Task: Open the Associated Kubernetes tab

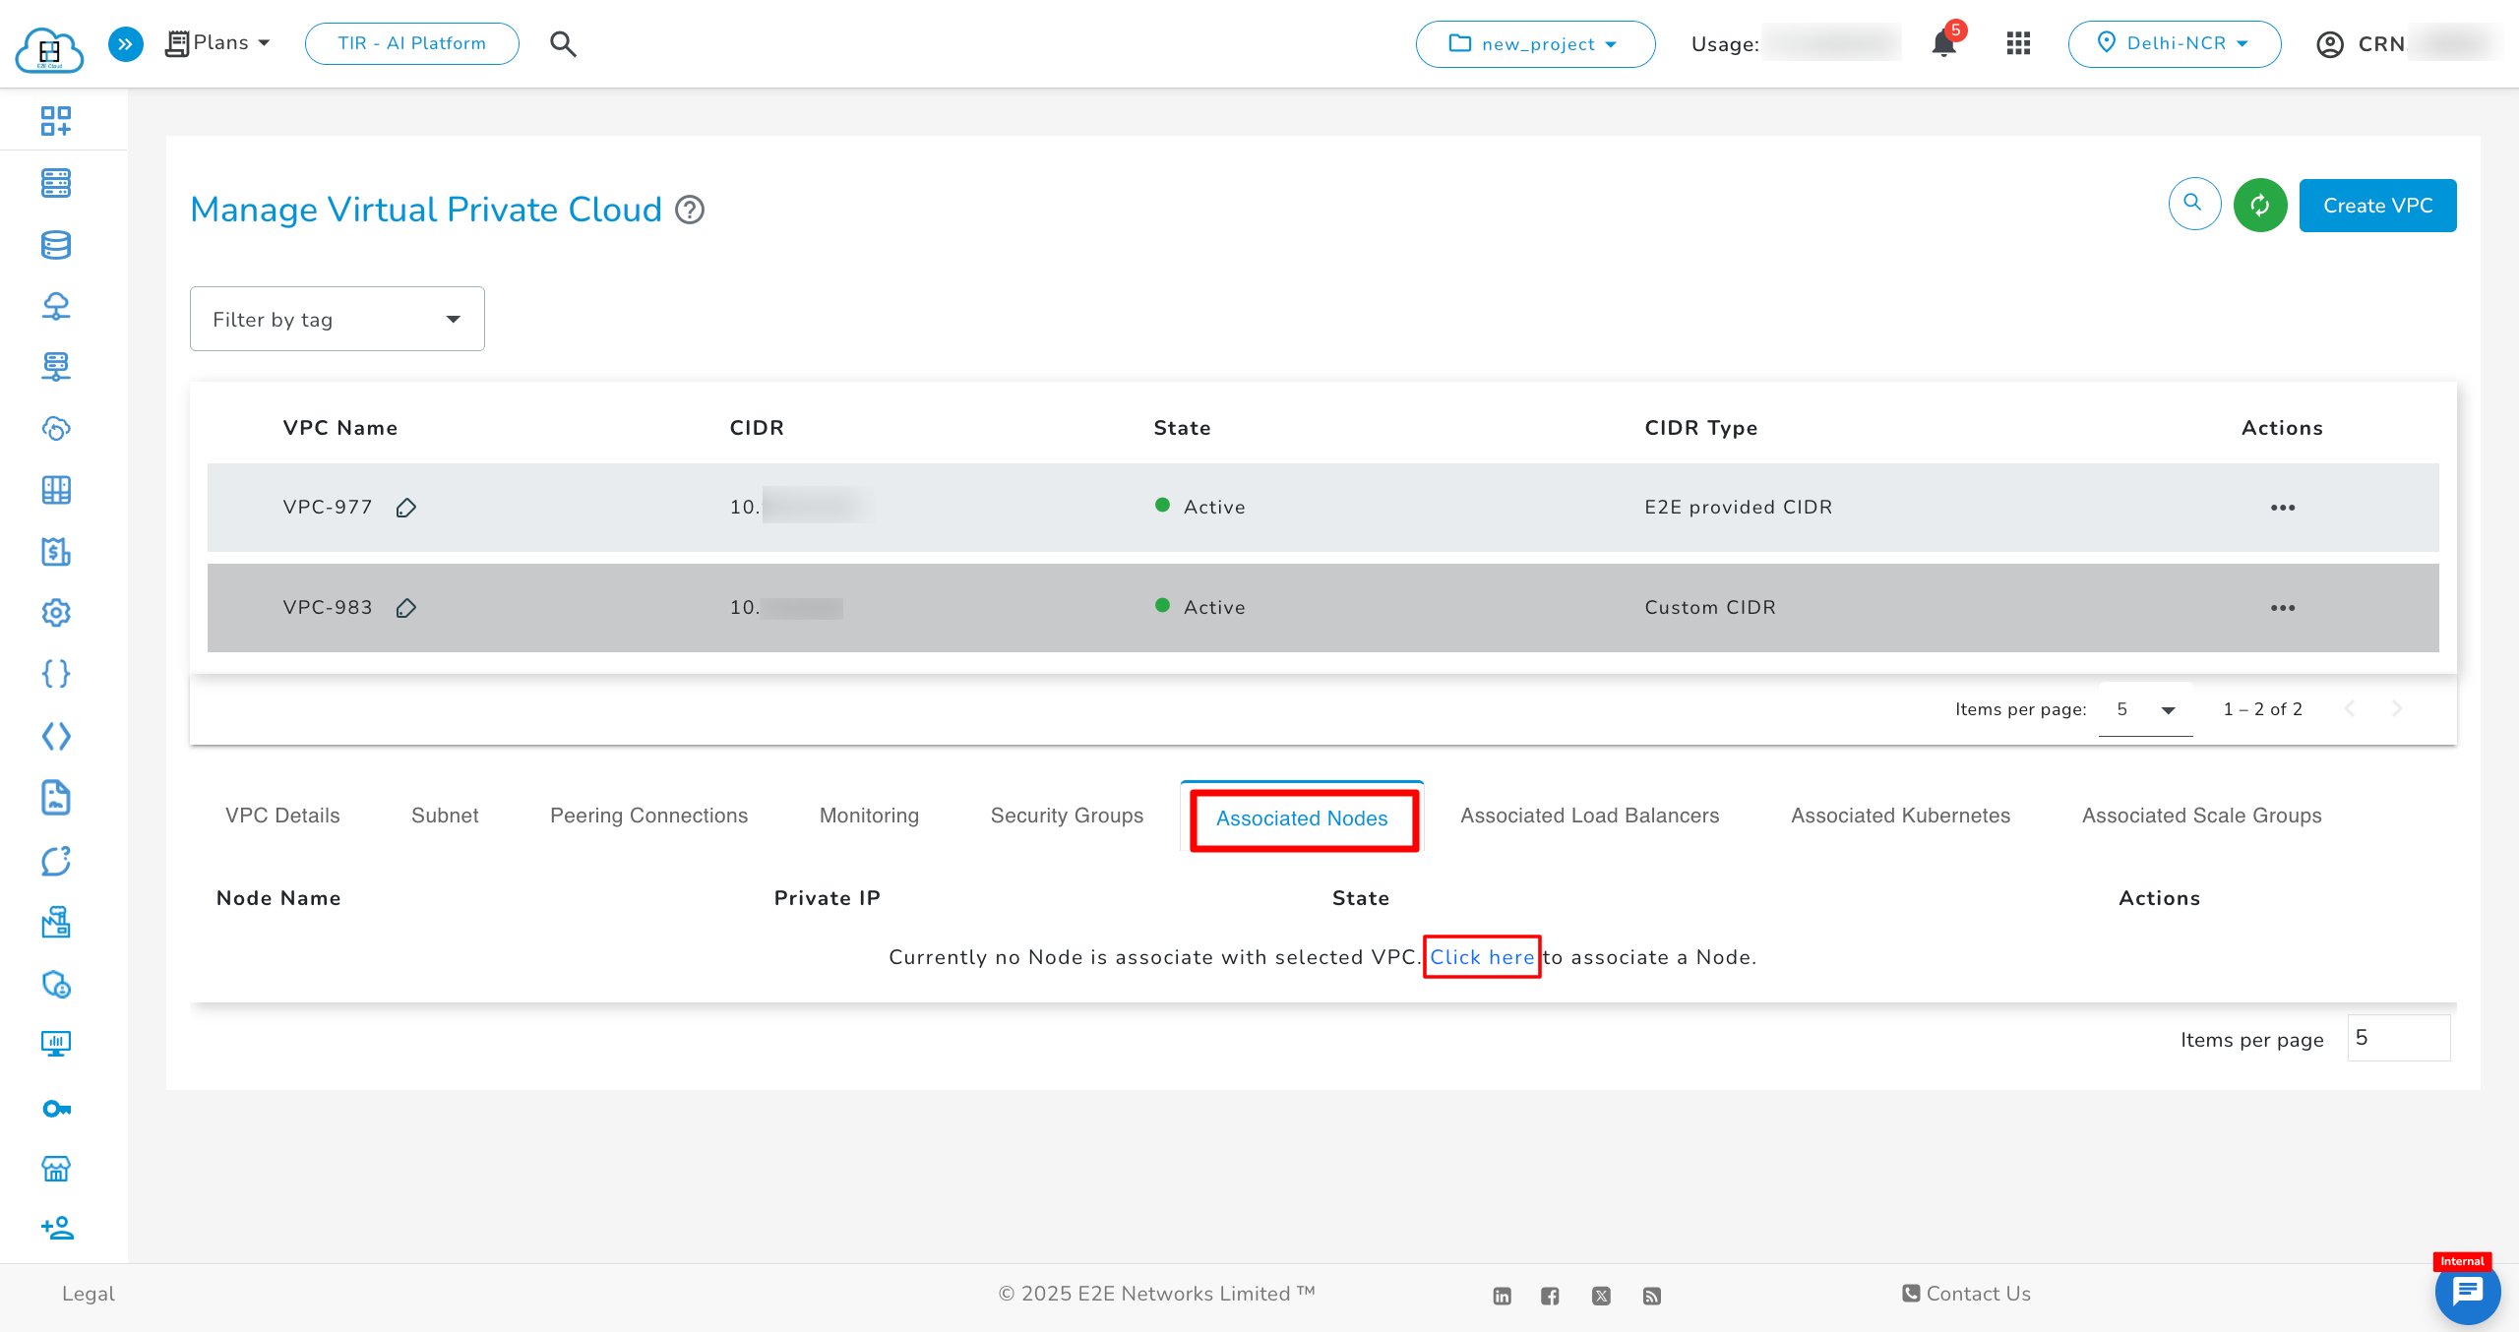Action: point(1900,815)
